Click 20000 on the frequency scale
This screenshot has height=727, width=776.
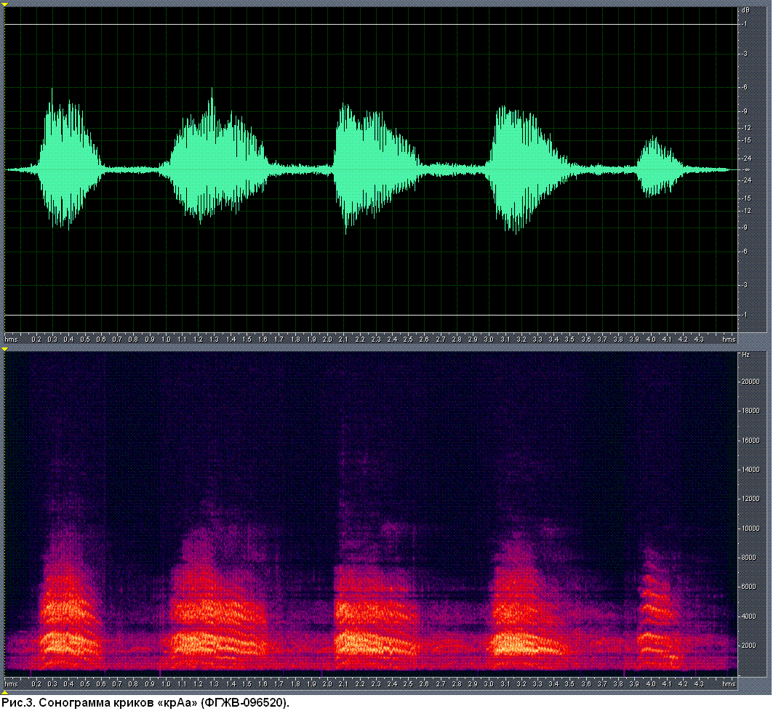(751, 381)
